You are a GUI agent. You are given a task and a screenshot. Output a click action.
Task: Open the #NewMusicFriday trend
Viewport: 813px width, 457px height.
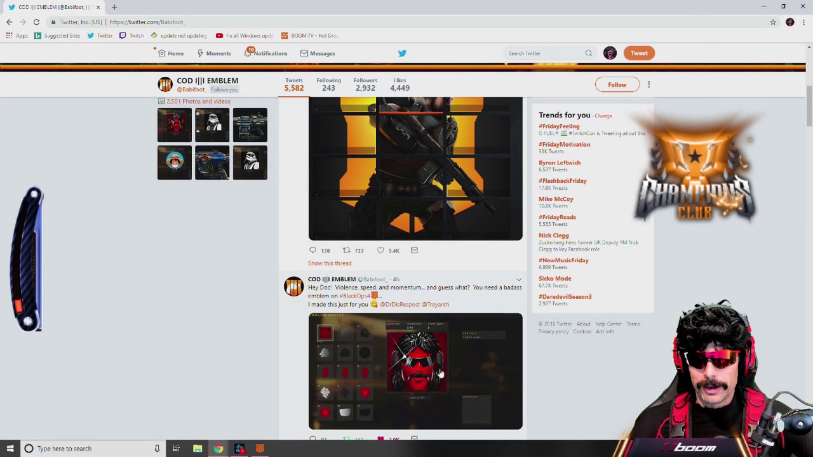(x=563, y=260)
